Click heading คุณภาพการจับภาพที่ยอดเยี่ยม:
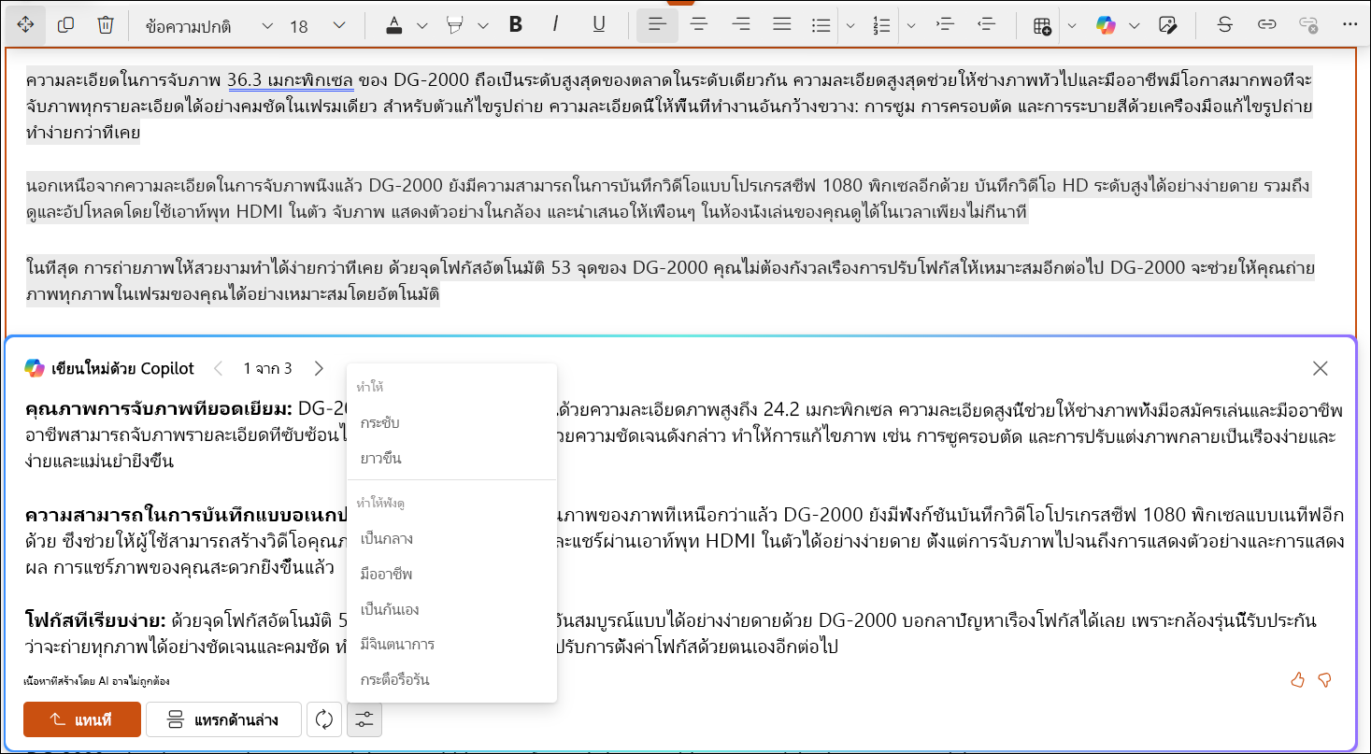 (159, 408)
